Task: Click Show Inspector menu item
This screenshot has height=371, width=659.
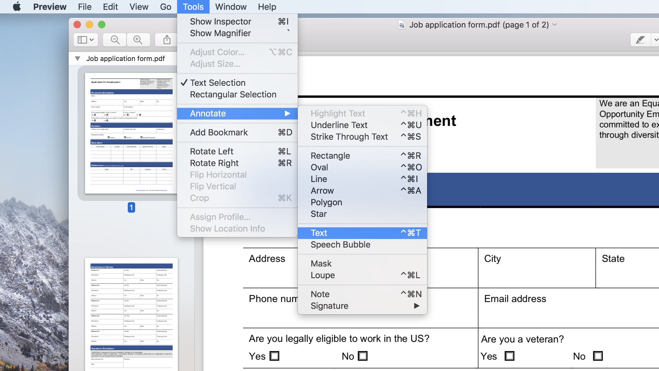Action: pyautogui.click(x=220, y=21)
